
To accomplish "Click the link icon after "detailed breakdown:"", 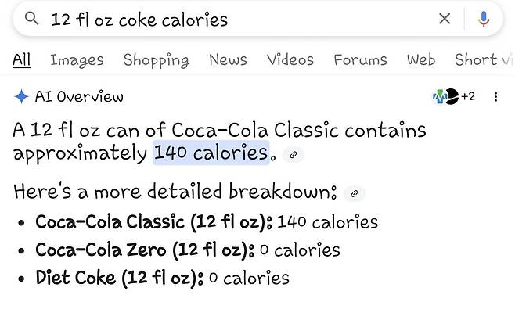I will pos(354,193).
